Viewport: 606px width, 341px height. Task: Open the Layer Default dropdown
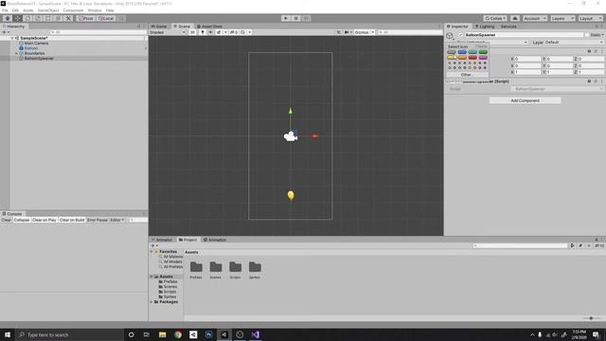(x=574, y=43)
